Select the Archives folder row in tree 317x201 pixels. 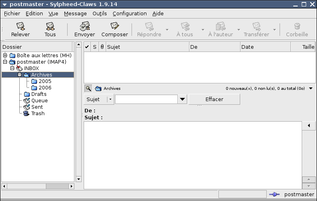[38, 75]
